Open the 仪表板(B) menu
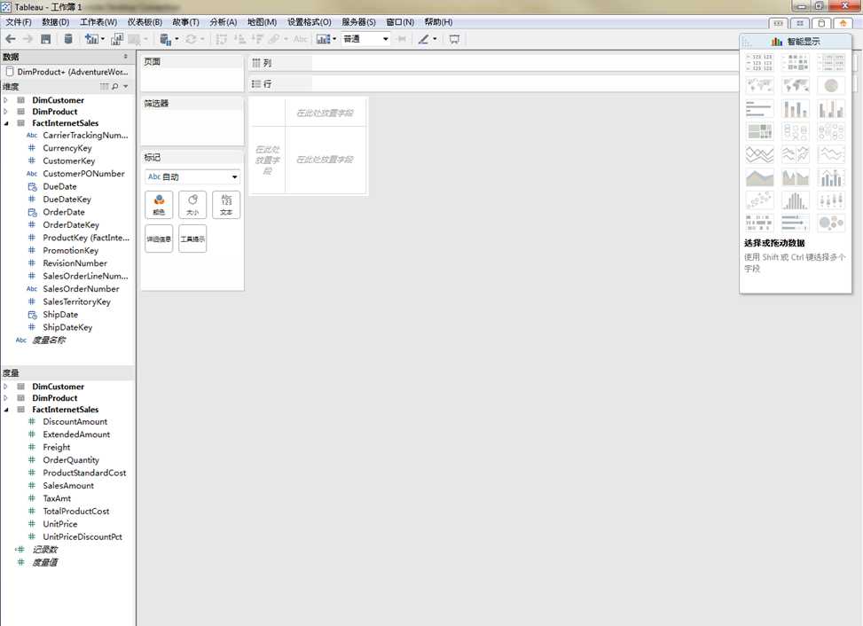The image size is (863, 626). pyautogui.click(x=145, y=22)
